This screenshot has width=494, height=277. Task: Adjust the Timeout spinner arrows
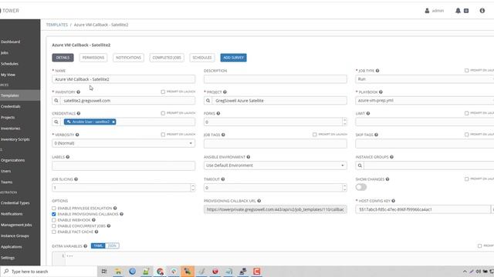click(344, 188)
